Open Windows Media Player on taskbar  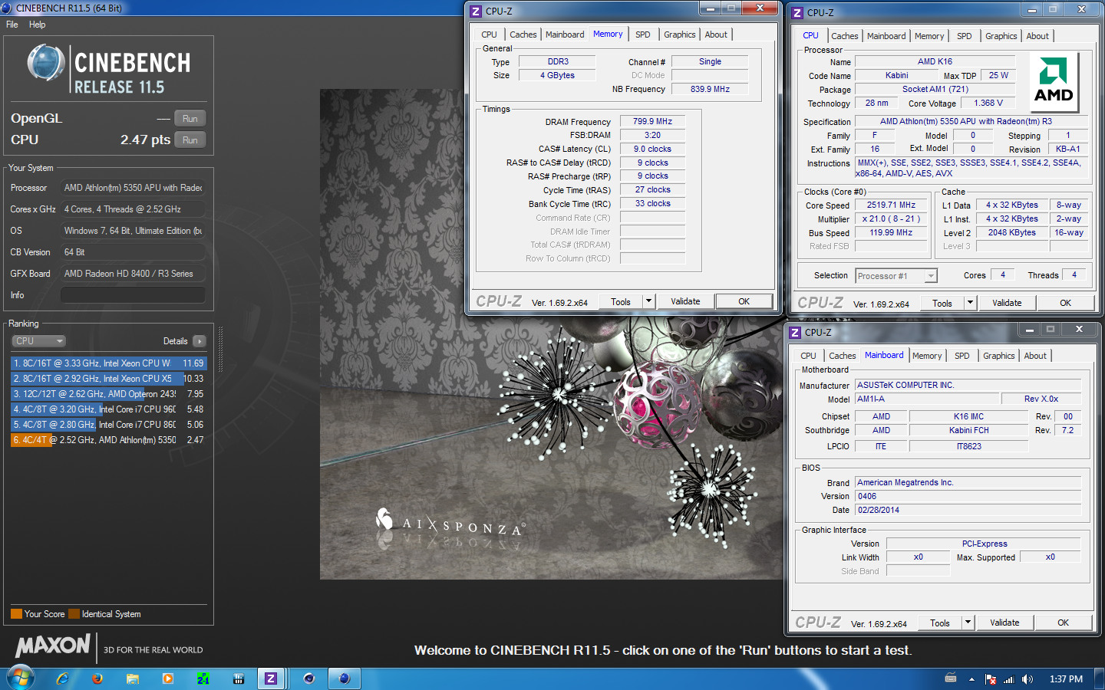(x=168, y=678)
